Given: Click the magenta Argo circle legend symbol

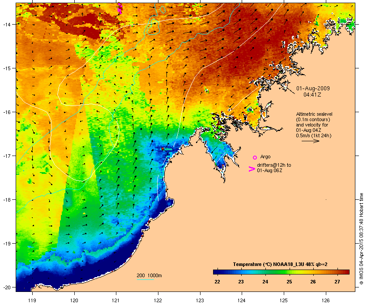Looking at the screenshot, I should click(255, 157).
